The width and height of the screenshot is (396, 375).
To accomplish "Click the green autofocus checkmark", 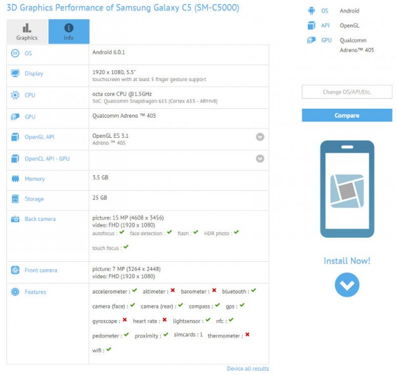I will [x=124, y=233].
